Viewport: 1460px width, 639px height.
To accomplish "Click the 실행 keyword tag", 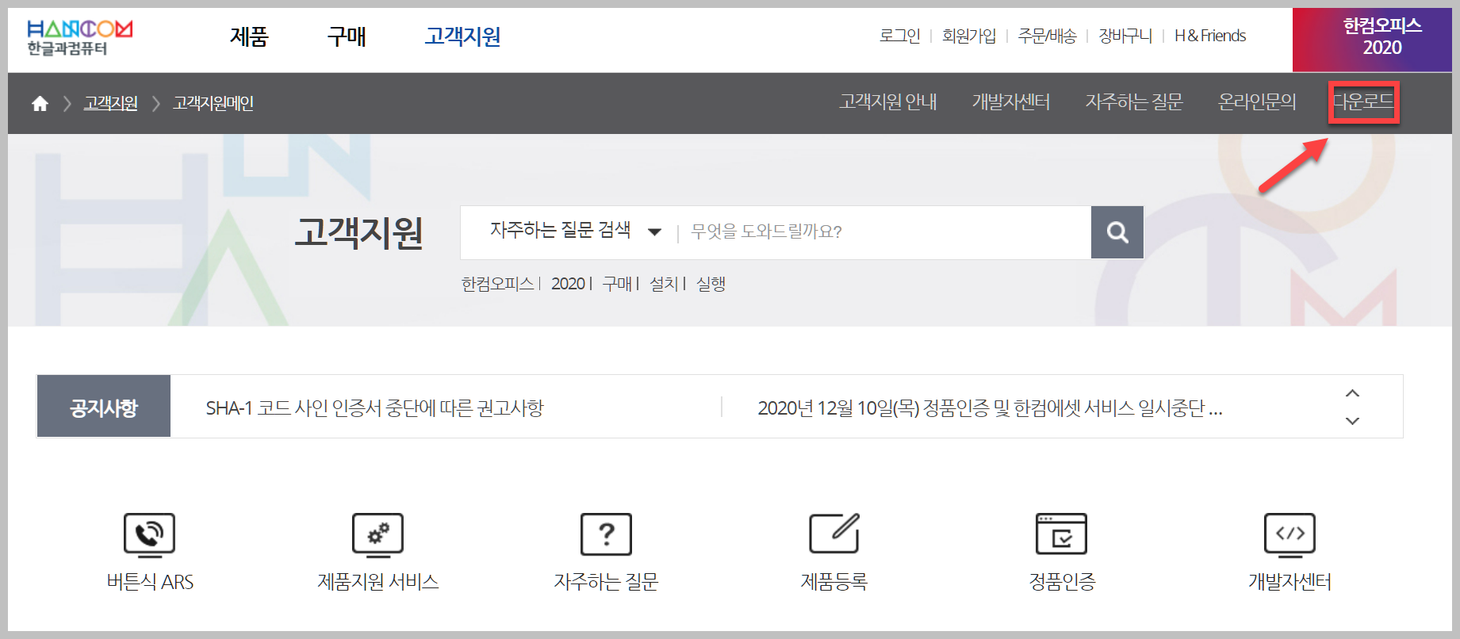I will 711,284.
